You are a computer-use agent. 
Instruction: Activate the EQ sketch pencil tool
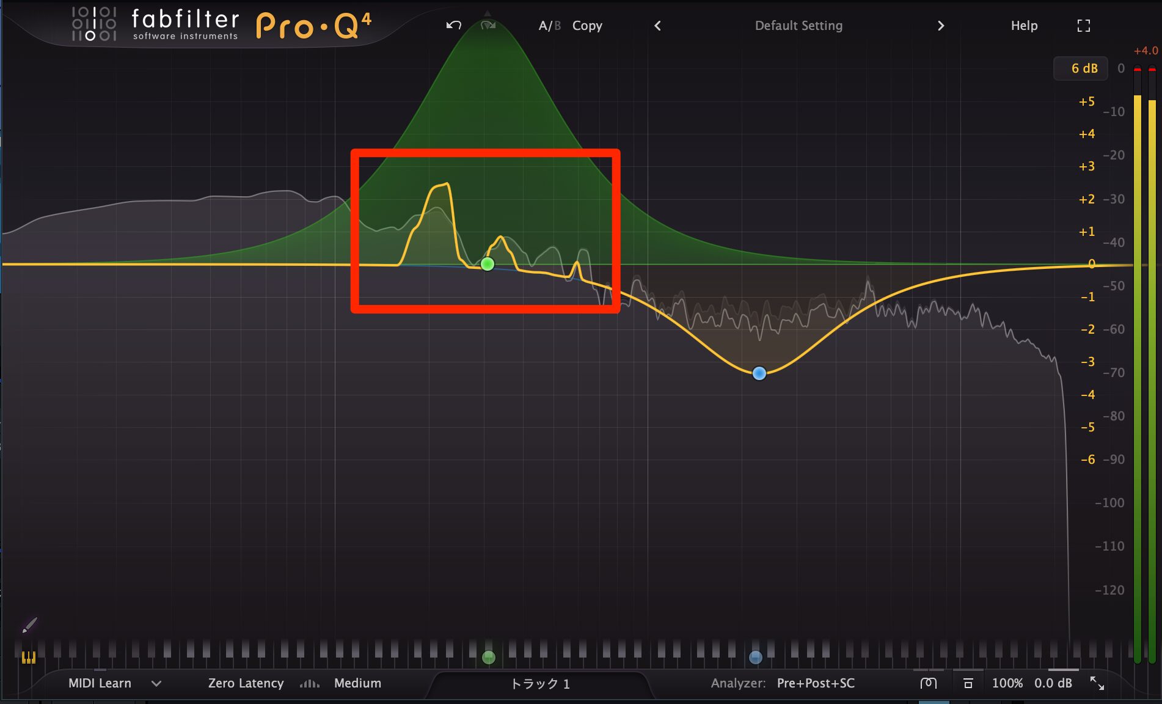coord(29,625)
